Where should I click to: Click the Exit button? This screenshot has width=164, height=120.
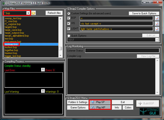[x=123, y=102]
